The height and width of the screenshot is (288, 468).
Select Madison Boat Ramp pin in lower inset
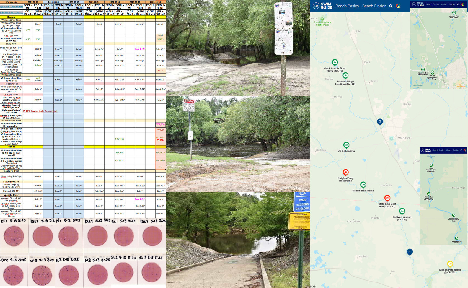pos(454,216)
